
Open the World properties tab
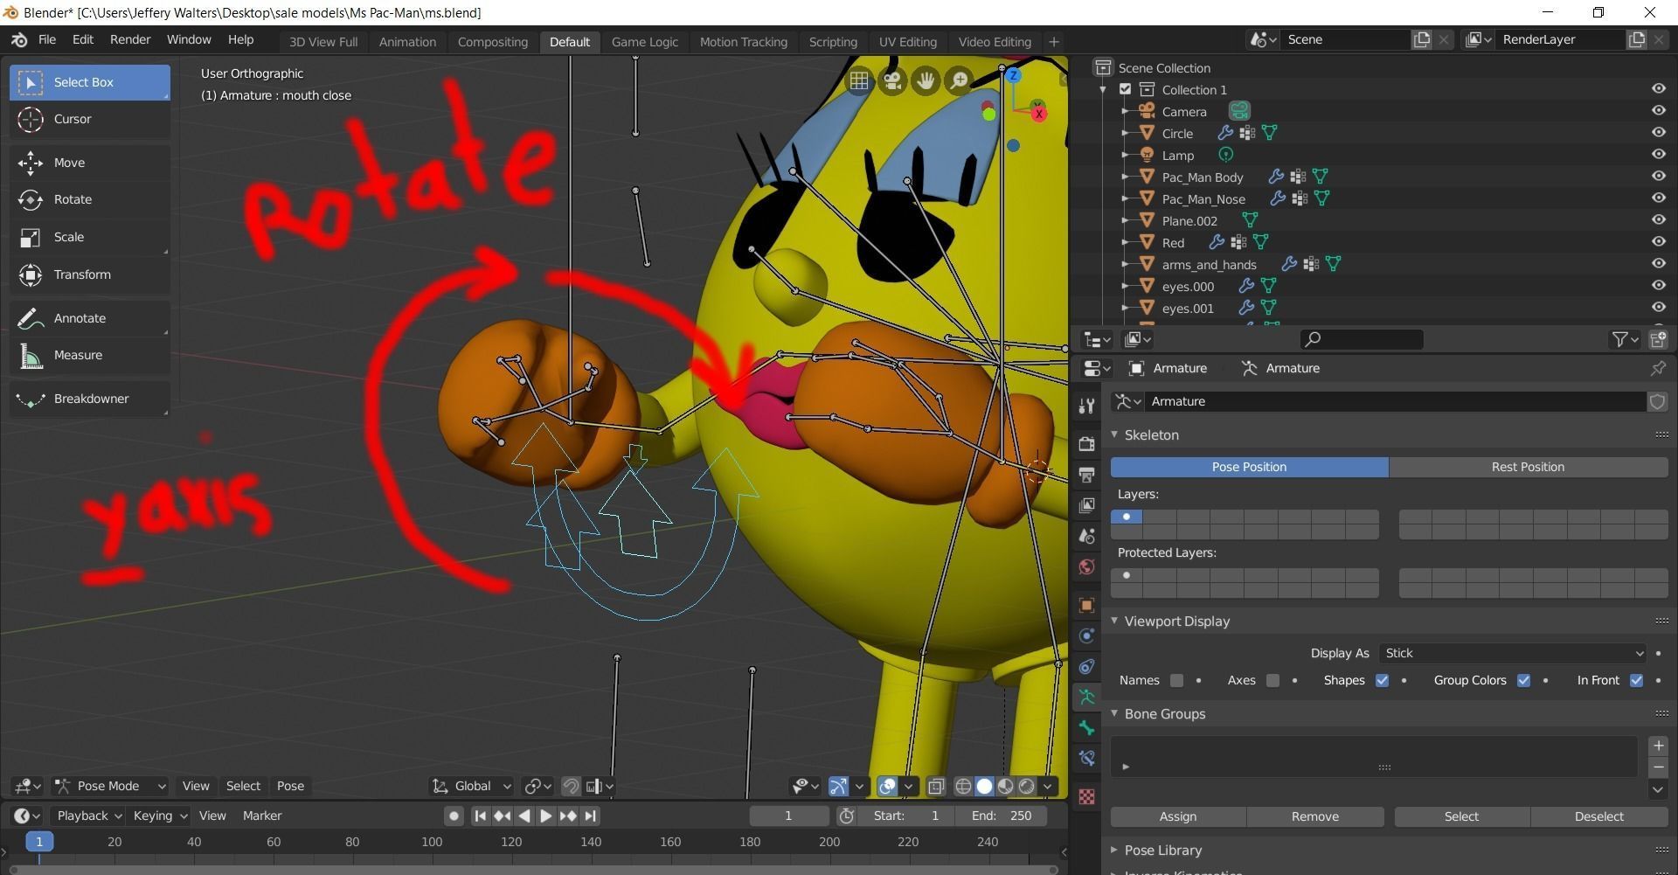pyautogui.click(x=1086, y=567)
